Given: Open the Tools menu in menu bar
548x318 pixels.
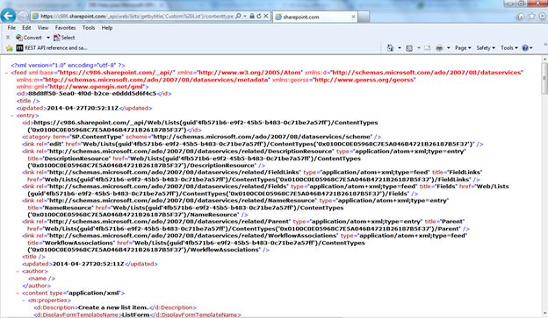Looking at the screenshot, I should [89, 27].
